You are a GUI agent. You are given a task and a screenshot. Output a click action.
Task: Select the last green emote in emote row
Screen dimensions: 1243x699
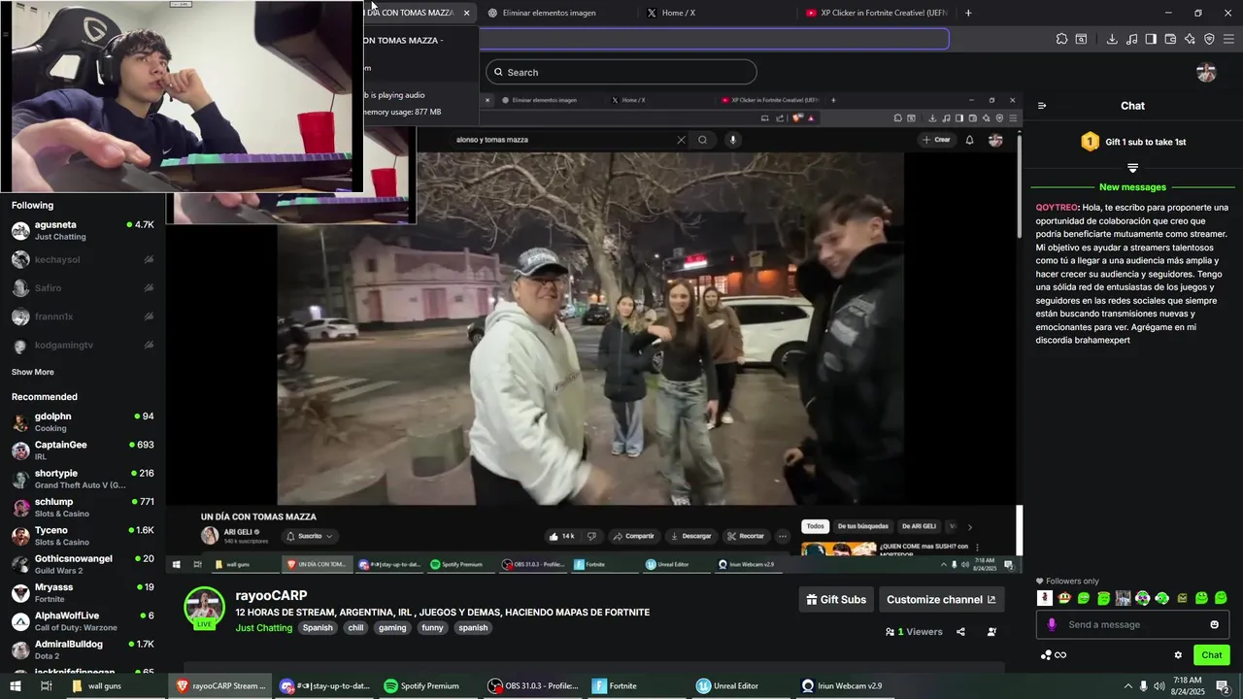1221,598
